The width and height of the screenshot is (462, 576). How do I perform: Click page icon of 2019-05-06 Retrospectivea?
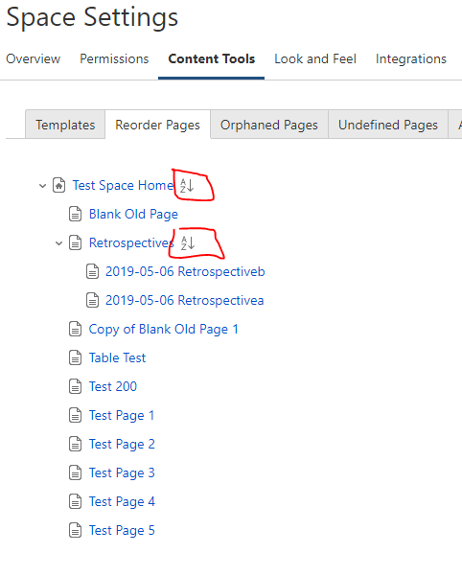click(92, 300)
